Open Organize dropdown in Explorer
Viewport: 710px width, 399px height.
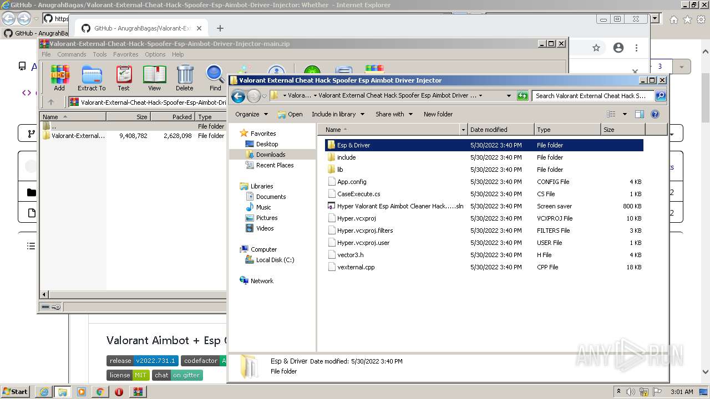click(251, 114)
